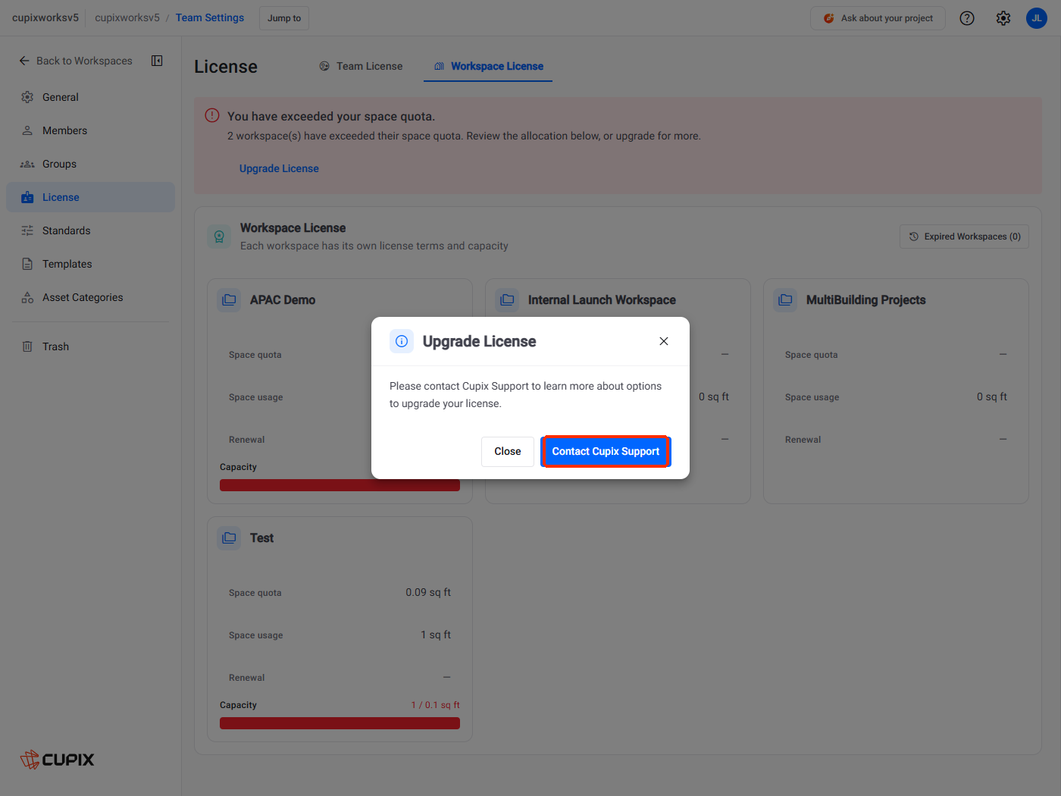1061x796 pixels.
Task: Click the Jump to button
Action: [284, 18]
